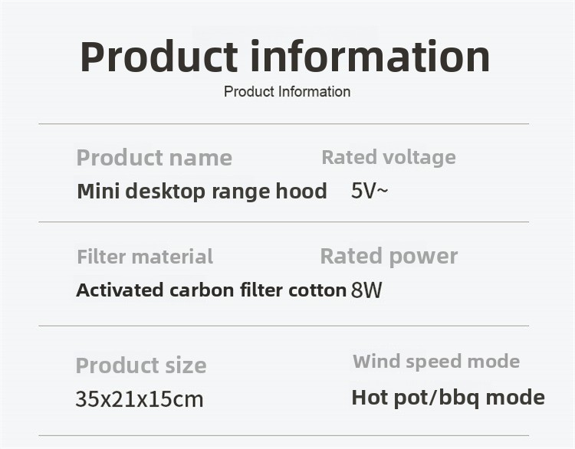Click 'Activated carbon filter cotton' text
The image size is (575, 449).
[x=211, y=290]
